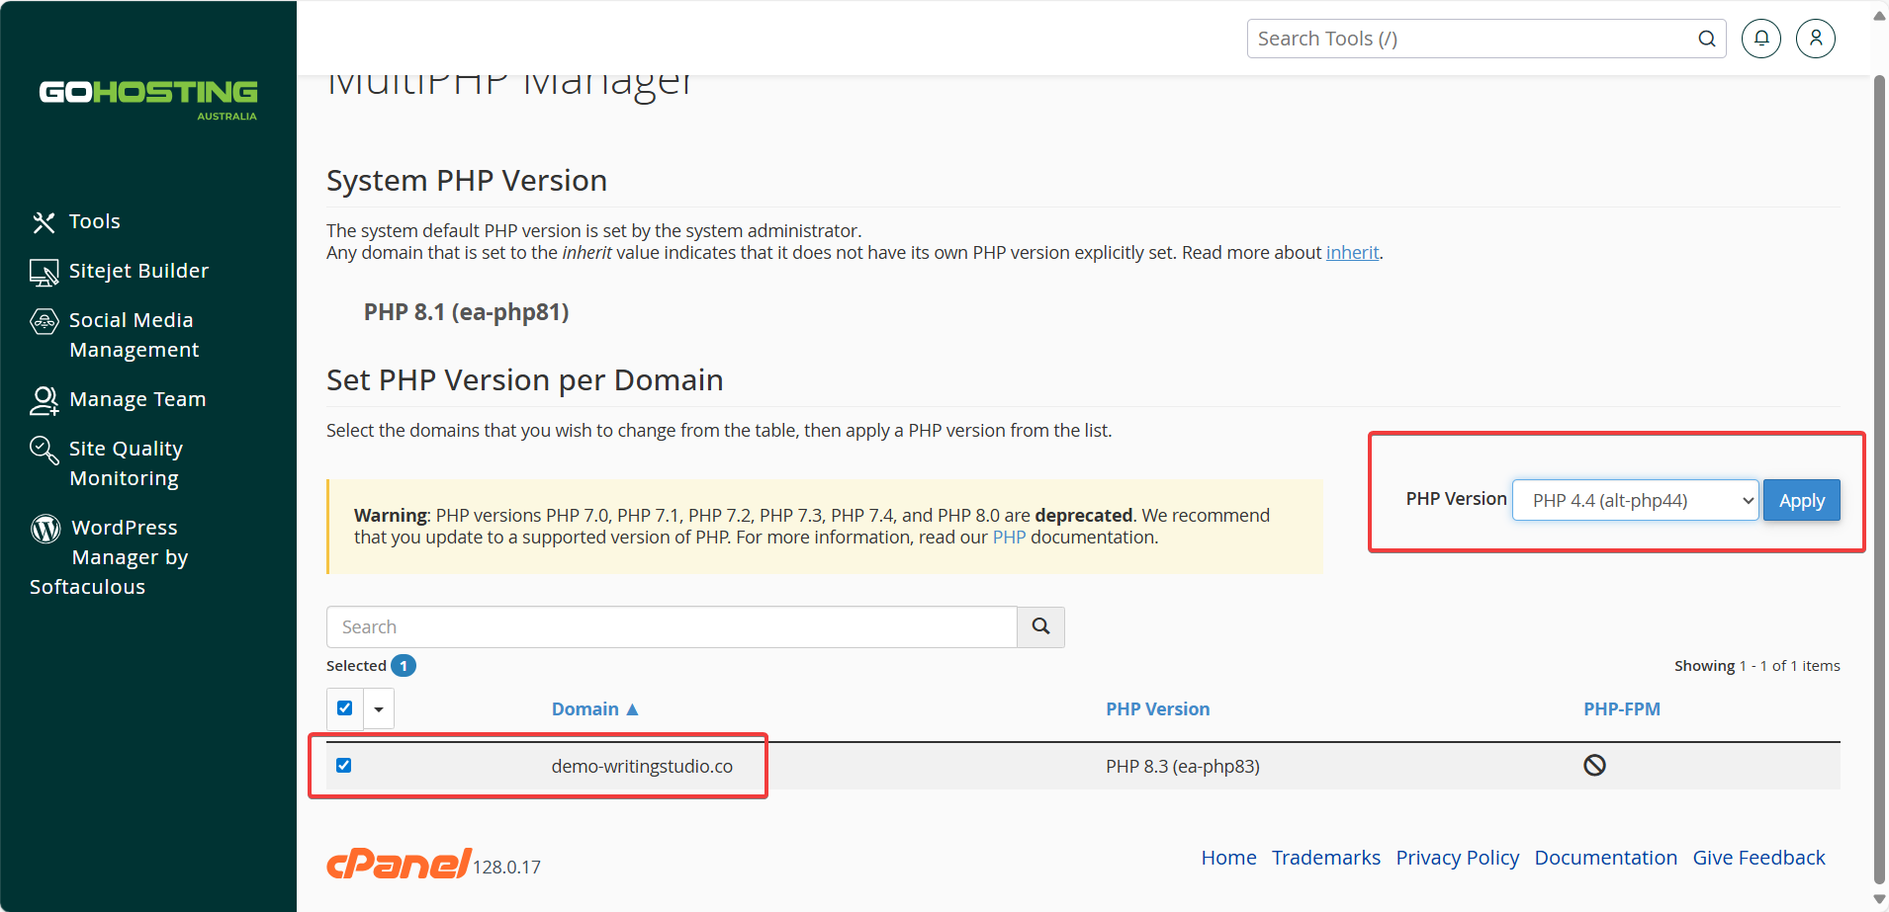Expand the select-all checkbox dropdown arrow
This screenshot has height=912, width=1889.
pyautogui.click(x=379, y=708)
